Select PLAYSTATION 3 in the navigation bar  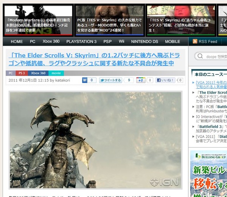click(81, 42)
